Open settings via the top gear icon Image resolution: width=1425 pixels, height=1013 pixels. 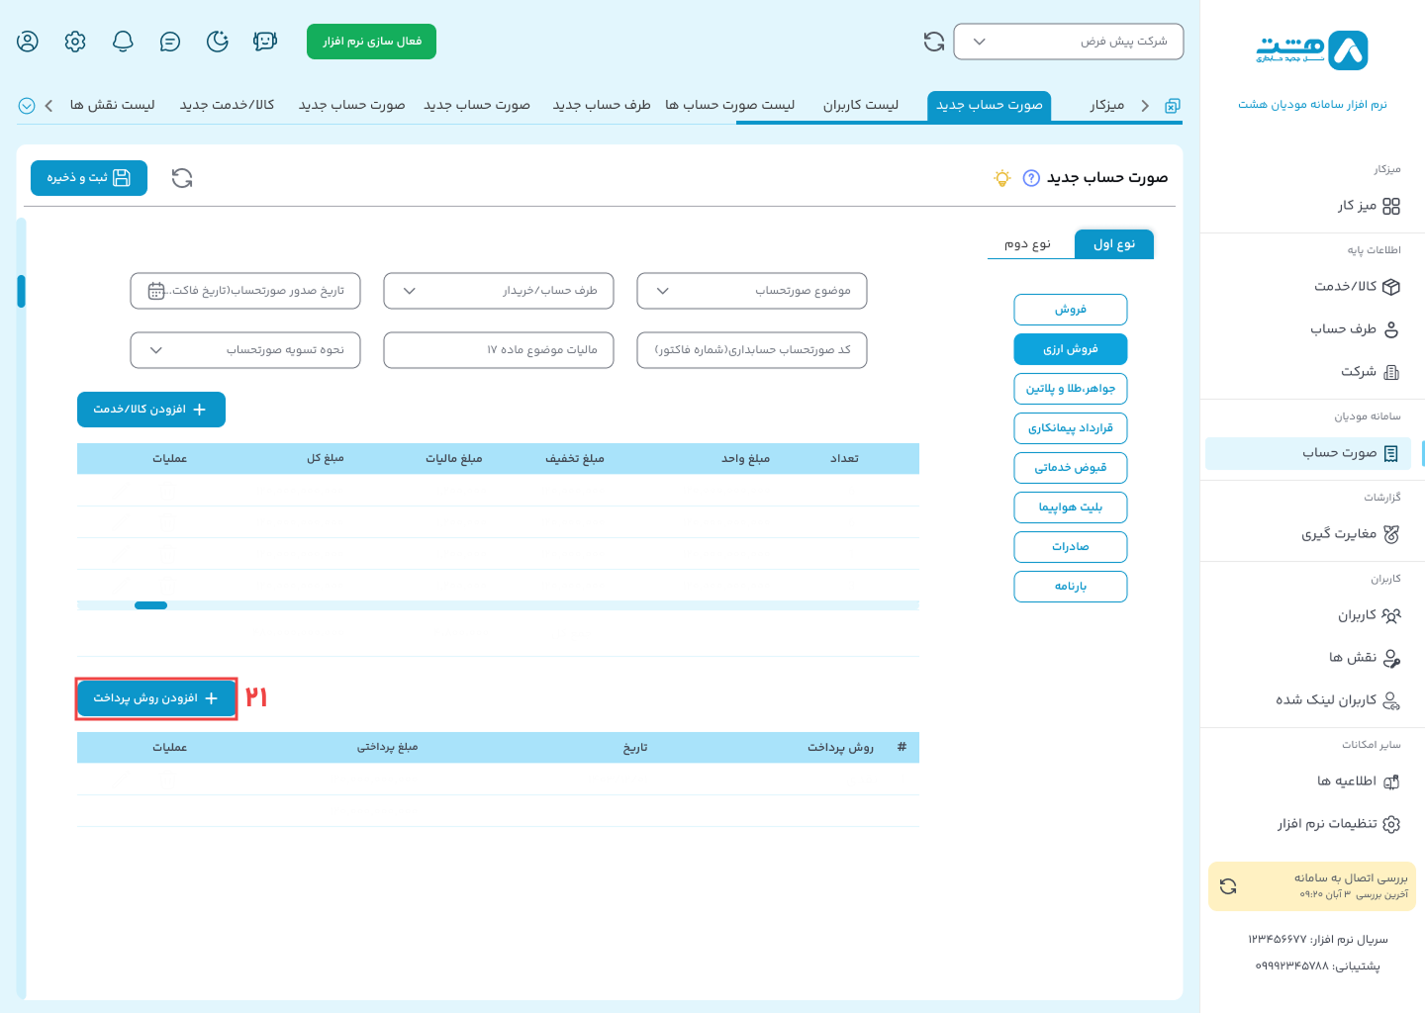pyautogui.click(x=75, y=42)
